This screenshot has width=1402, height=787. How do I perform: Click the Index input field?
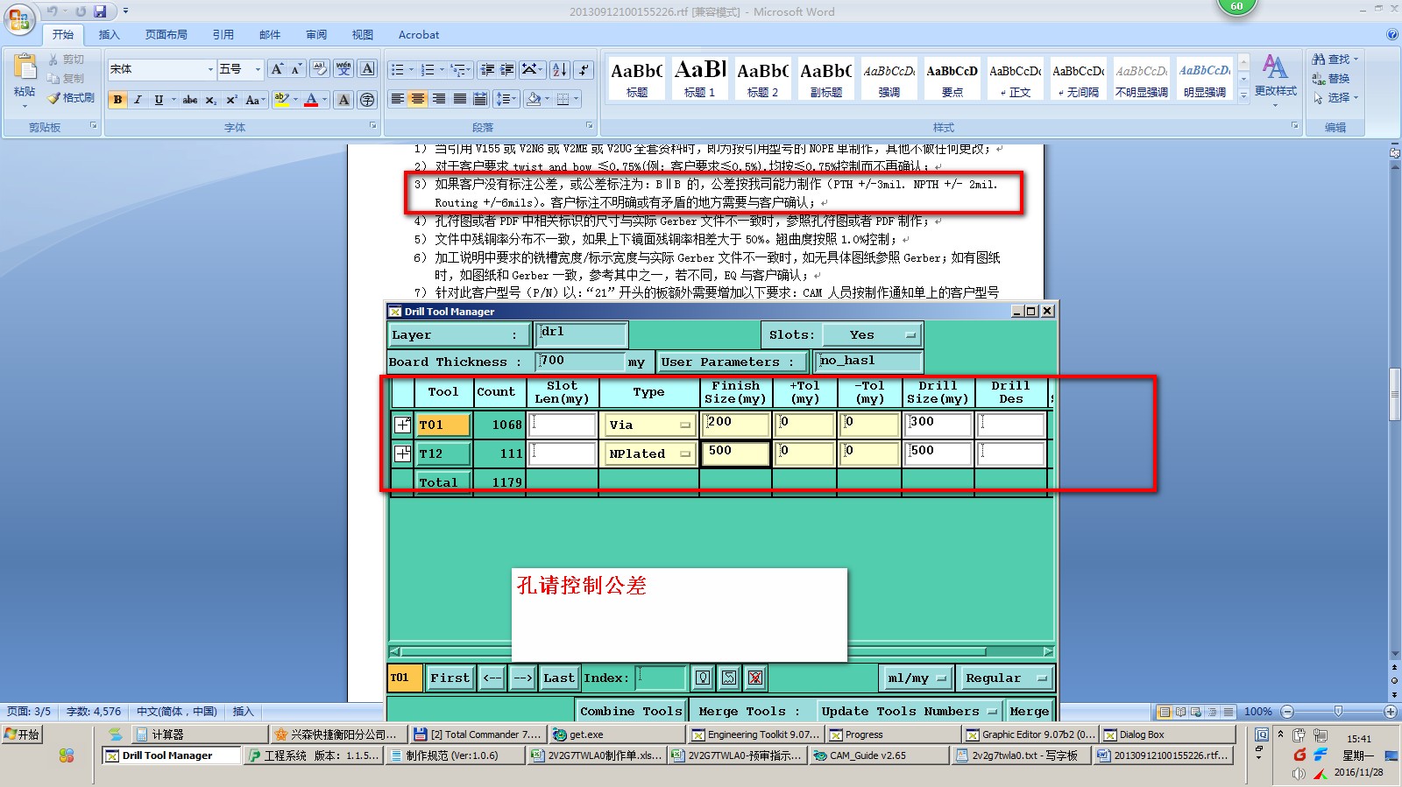(660, 678)
